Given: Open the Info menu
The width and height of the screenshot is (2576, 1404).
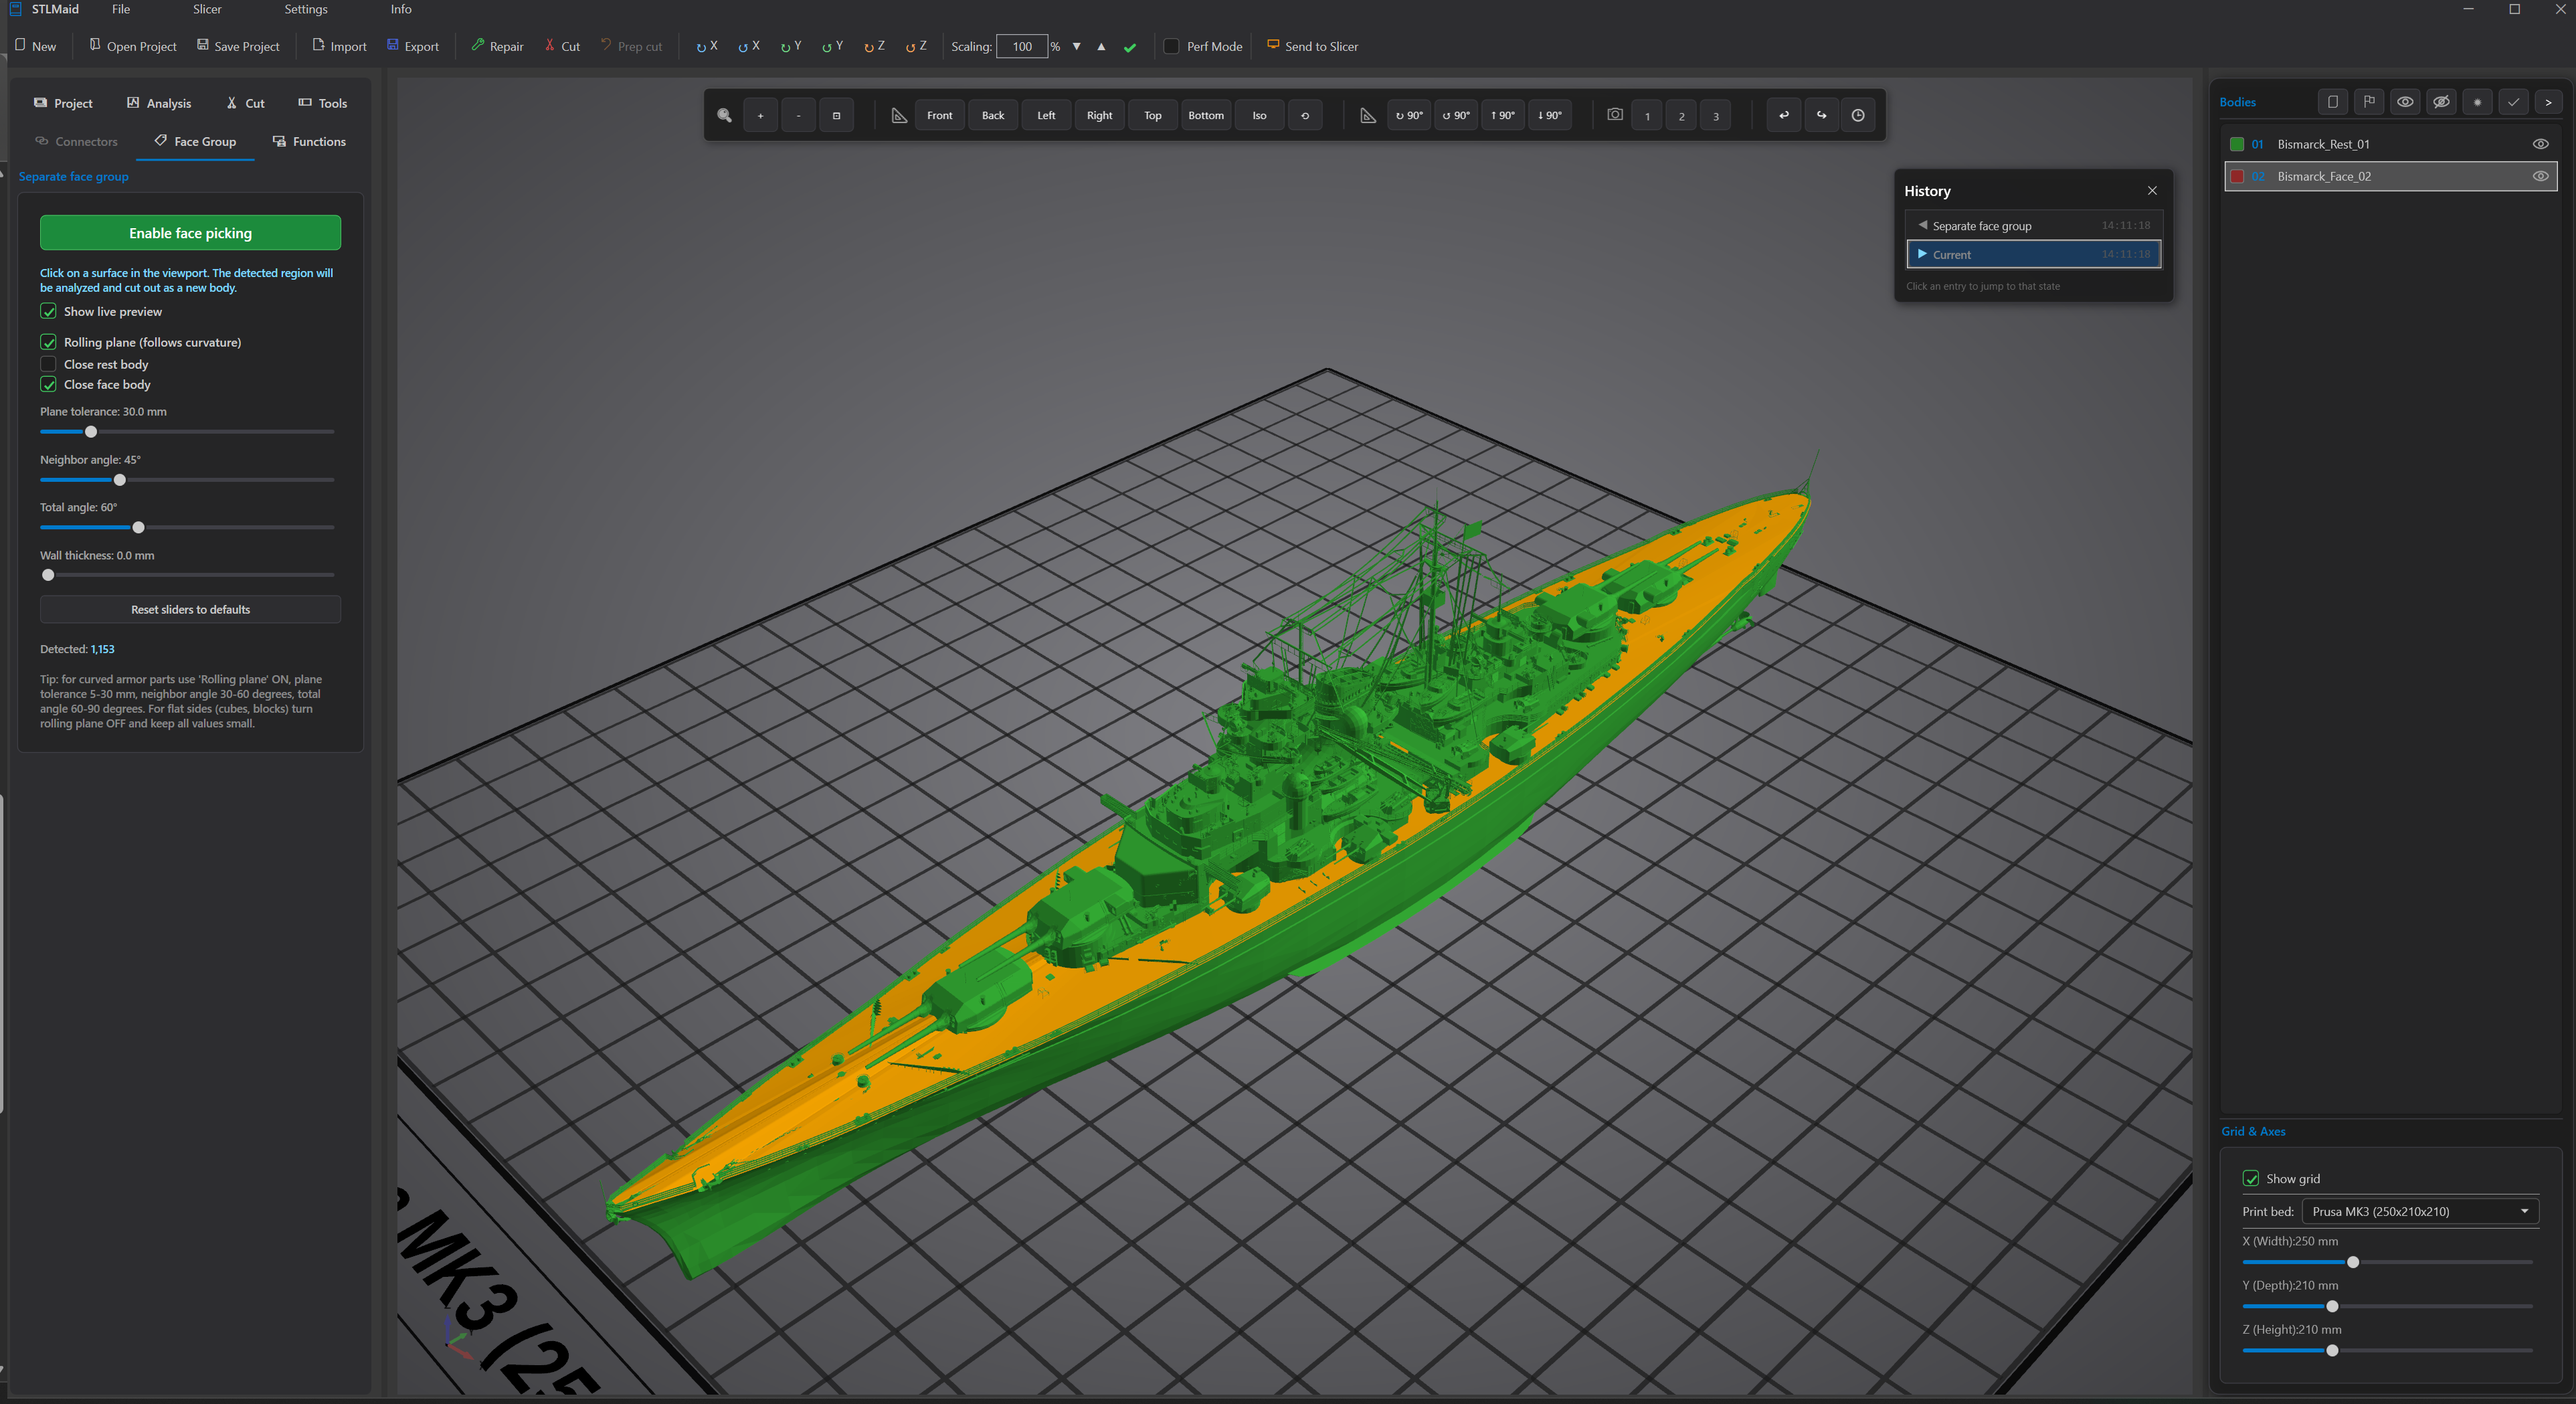Looking at the screenshot, I should (x=401, y=9).
